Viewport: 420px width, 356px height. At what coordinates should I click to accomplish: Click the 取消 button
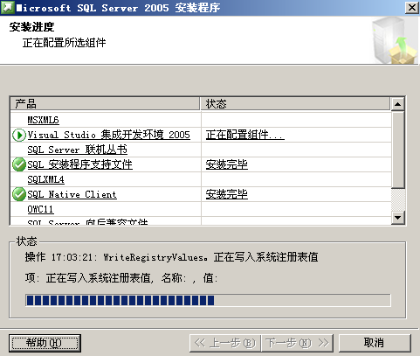tap(375, 343)
